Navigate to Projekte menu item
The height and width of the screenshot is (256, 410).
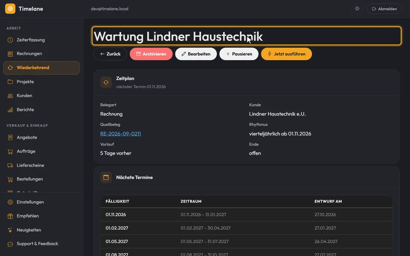tap(41, 82)
